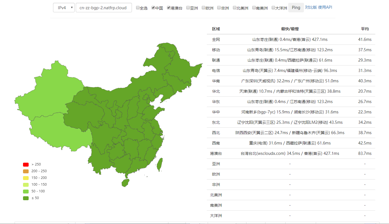Click the 平均 column header
Screen dimensions: 389x224
[x=365, y=29]
